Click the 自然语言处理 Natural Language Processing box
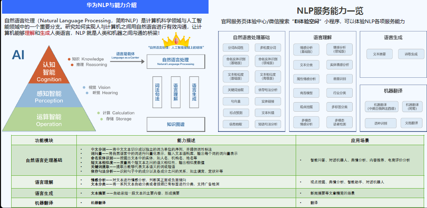The width and height of the screenshot is (427, 208). click(x=176, y=61)
